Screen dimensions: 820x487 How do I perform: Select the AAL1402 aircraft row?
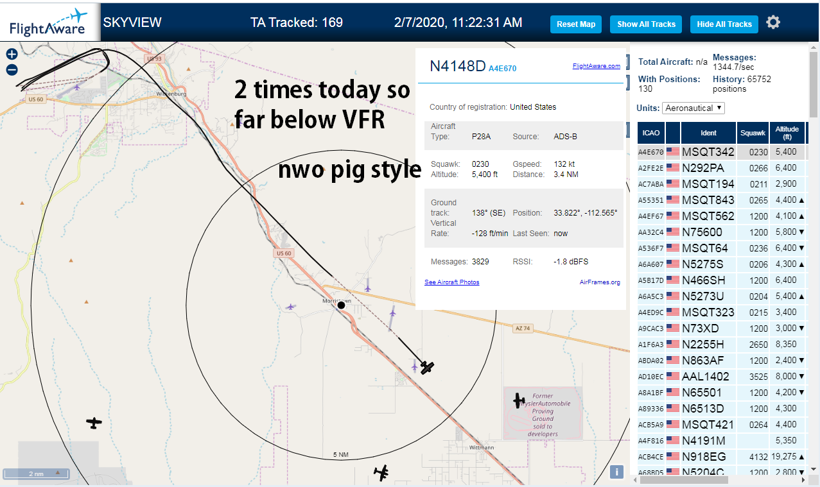click(721, 377)
